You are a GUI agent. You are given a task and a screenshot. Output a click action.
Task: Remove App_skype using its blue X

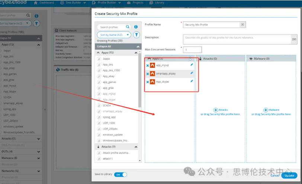[148, 82]
